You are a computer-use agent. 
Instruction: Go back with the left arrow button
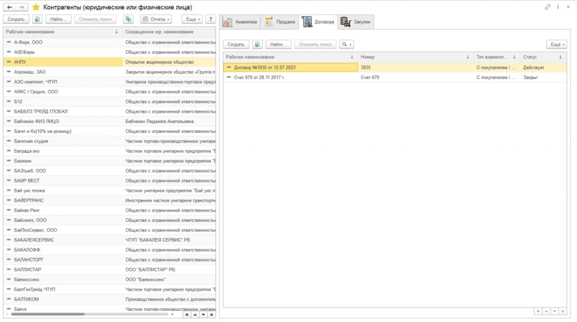pyautogui.click(x=8, y=7)
